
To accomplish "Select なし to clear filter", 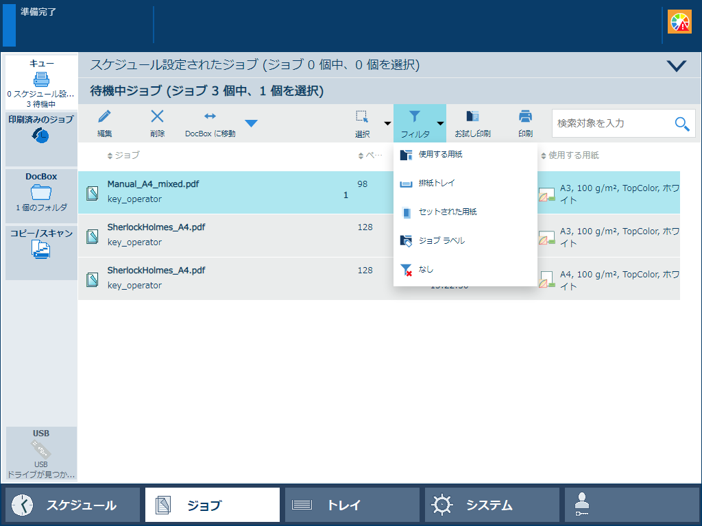I will tap(465, 269).
